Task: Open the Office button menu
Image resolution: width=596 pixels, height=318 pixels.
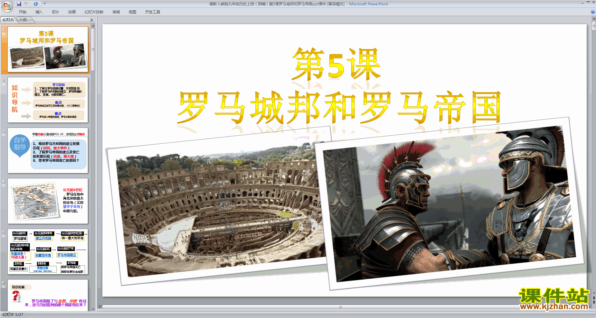Action: 7,6
